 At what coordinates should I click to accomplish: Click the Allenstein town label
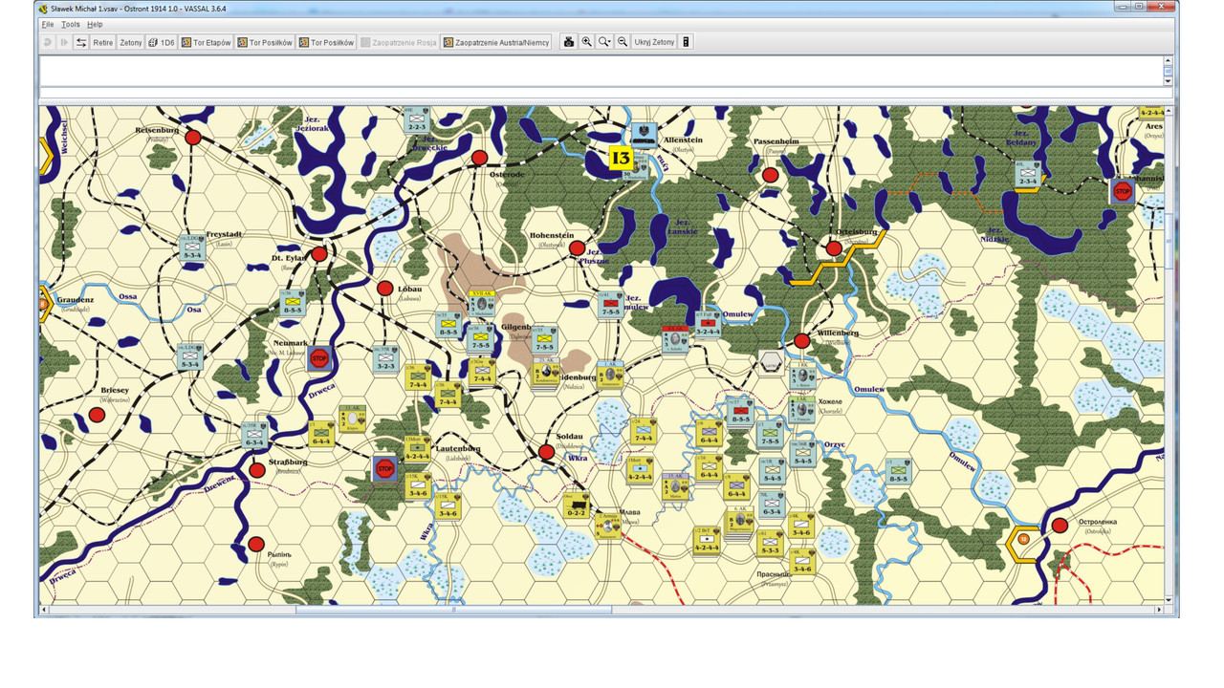tap(683, 140)
